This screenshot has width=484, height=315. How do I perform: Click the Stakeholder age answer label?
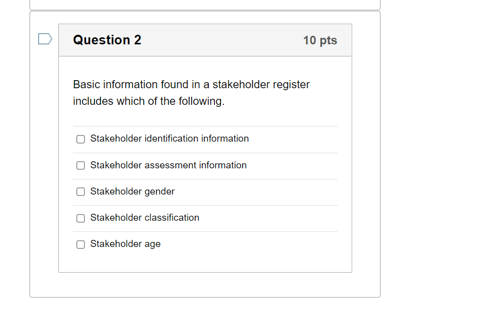point(125,244)
